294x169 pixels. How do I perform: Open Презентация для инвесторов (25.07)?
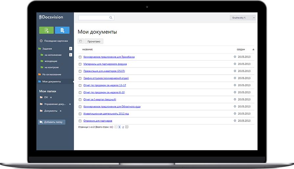click(x=104, y=71)
